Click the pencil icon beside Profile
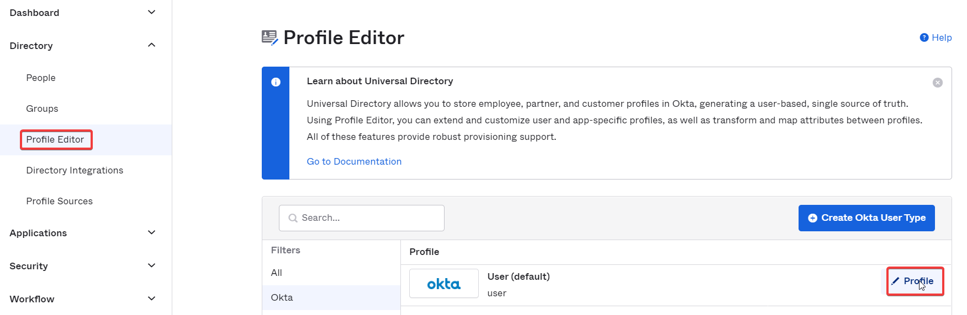This screenshot has height=315, width=967. pyautogui.click(x=895, y=281)
